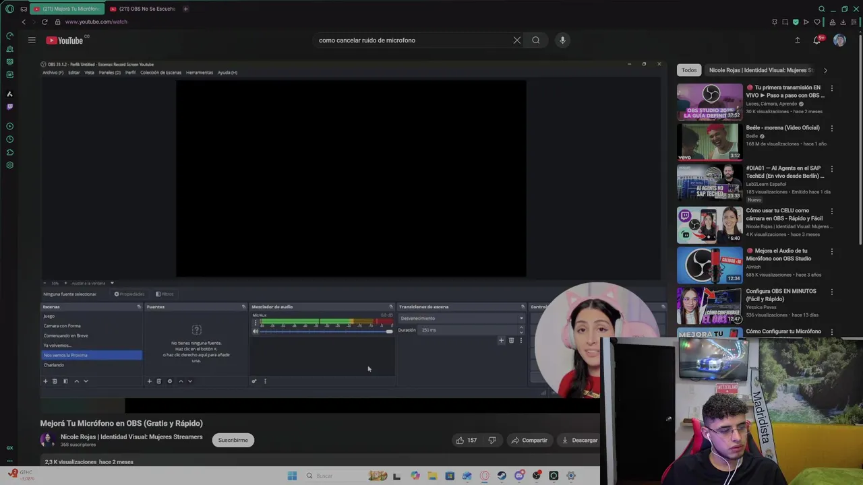Add a scene with plus in OBS Escenas
Screen dimensions: 863x485
[46, 381]
